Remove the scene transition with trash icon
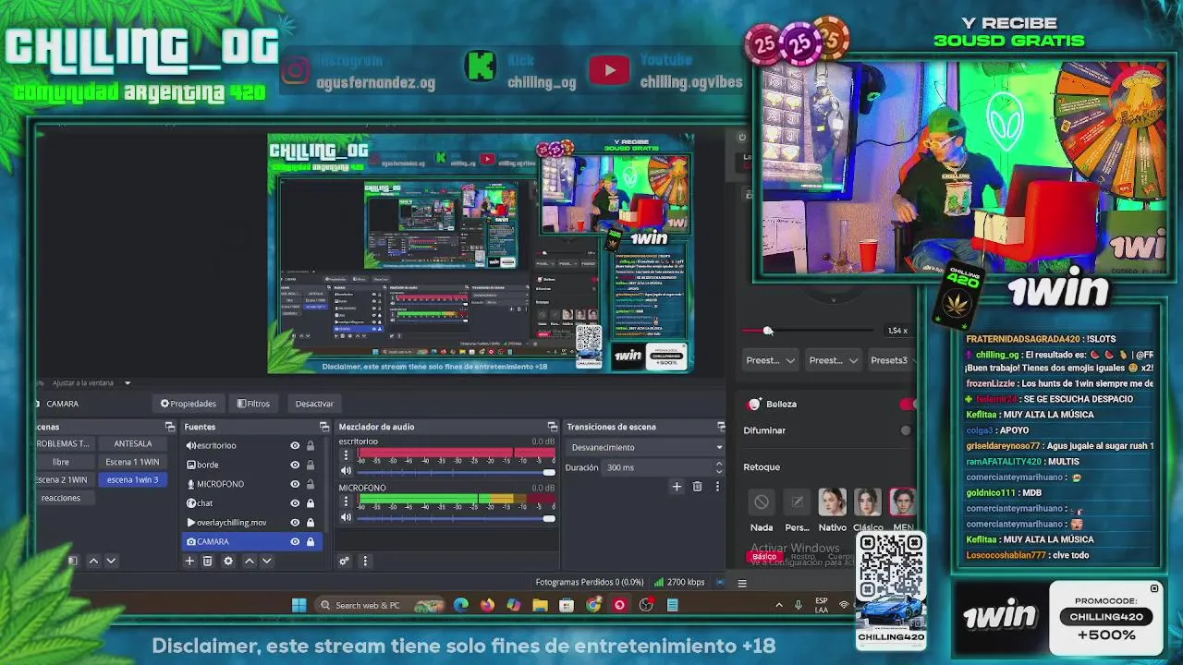Viewport: 1183px width, 665px height. [697, 487]
